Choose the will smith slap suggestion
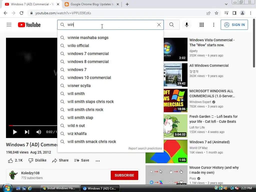 click(110, 117)
